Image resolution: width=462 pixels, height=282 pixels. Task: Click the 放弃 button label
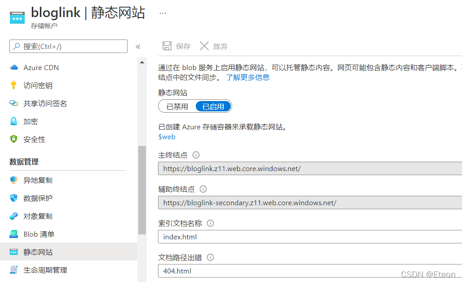click(220, 46)
